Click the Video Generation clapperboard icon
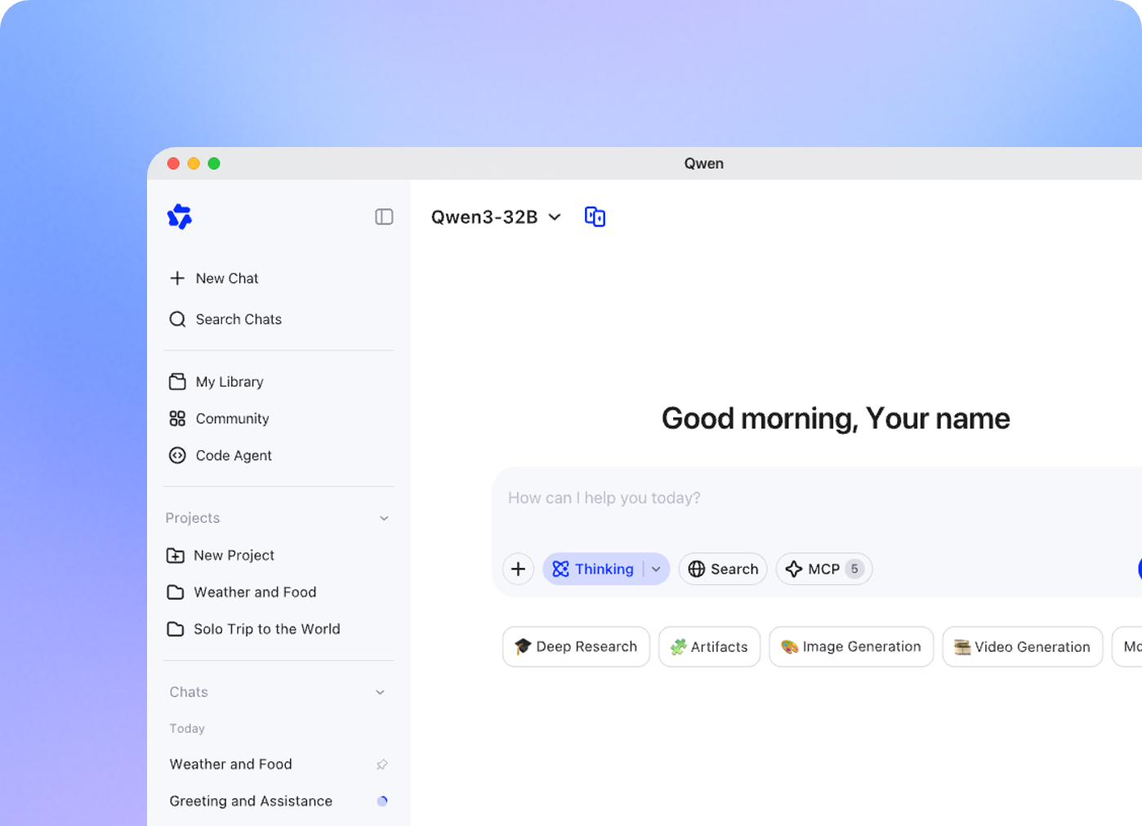Image resolution: width=1142 pixels, height=826 pixels. click(962, 647)
